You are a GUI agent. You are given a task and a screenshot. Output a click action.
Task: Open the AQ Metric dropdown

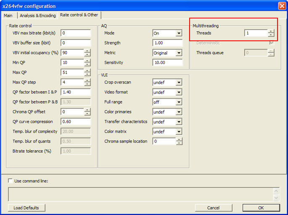pyautogui.click(x=167, y=53)
